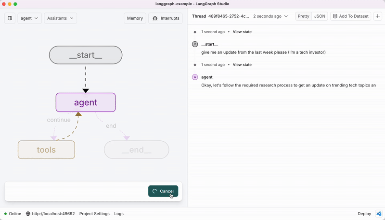Open the thread history dropdown chevron

[x=286, y=16]
